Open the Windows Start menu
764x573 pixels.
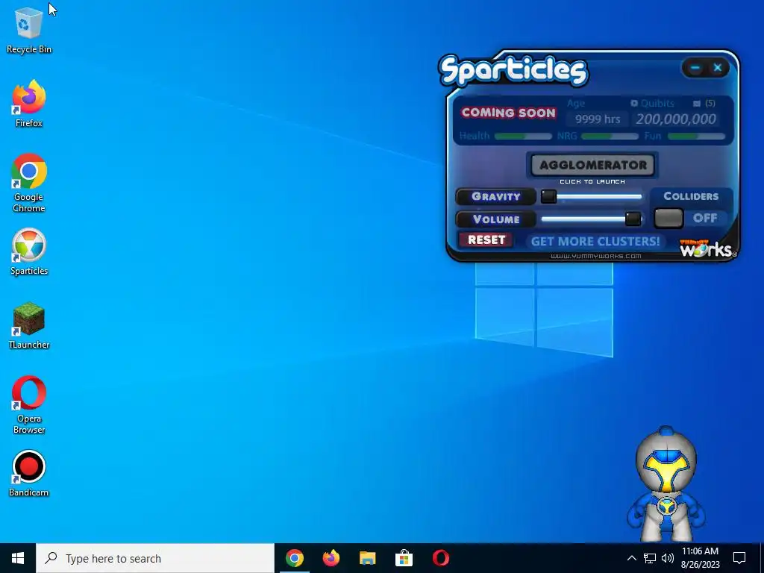pos(18,558)
